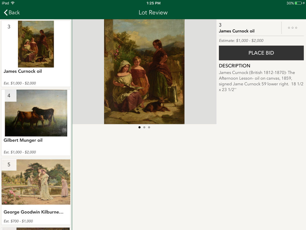Screen dimensions: 306x230
Task: Click the George Goodwin Kilburne lot title
Action: coord(34,212)
